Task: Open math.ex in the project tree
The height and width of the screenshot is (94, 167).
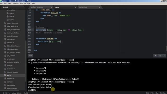Action: 10,66
